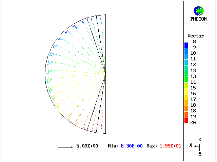Click legend value 10
The width and height of the screenshot is (217, 162).
point(193,53)
